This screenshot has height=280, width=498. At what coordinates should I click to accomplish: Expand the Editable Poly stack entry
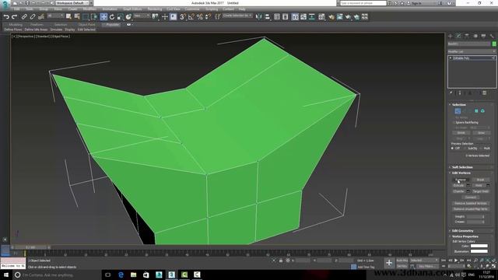pyautogui.click(x=451, y=58)
